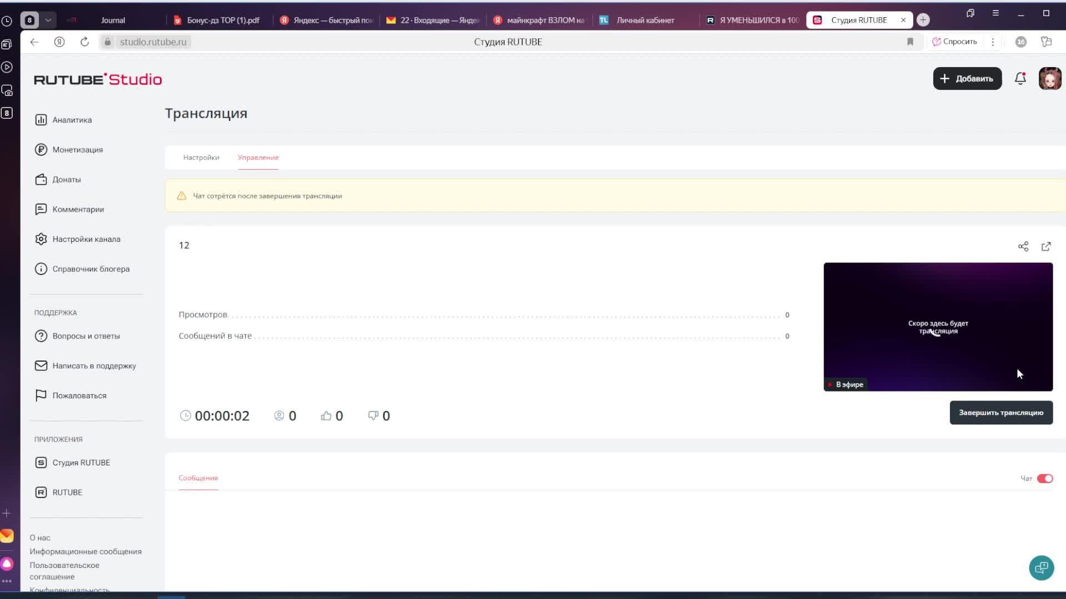Image resolution: width=1066 pixels, height=599 pixels.
Task: Share the broadcast via share icon
Action: point(1023,246)
